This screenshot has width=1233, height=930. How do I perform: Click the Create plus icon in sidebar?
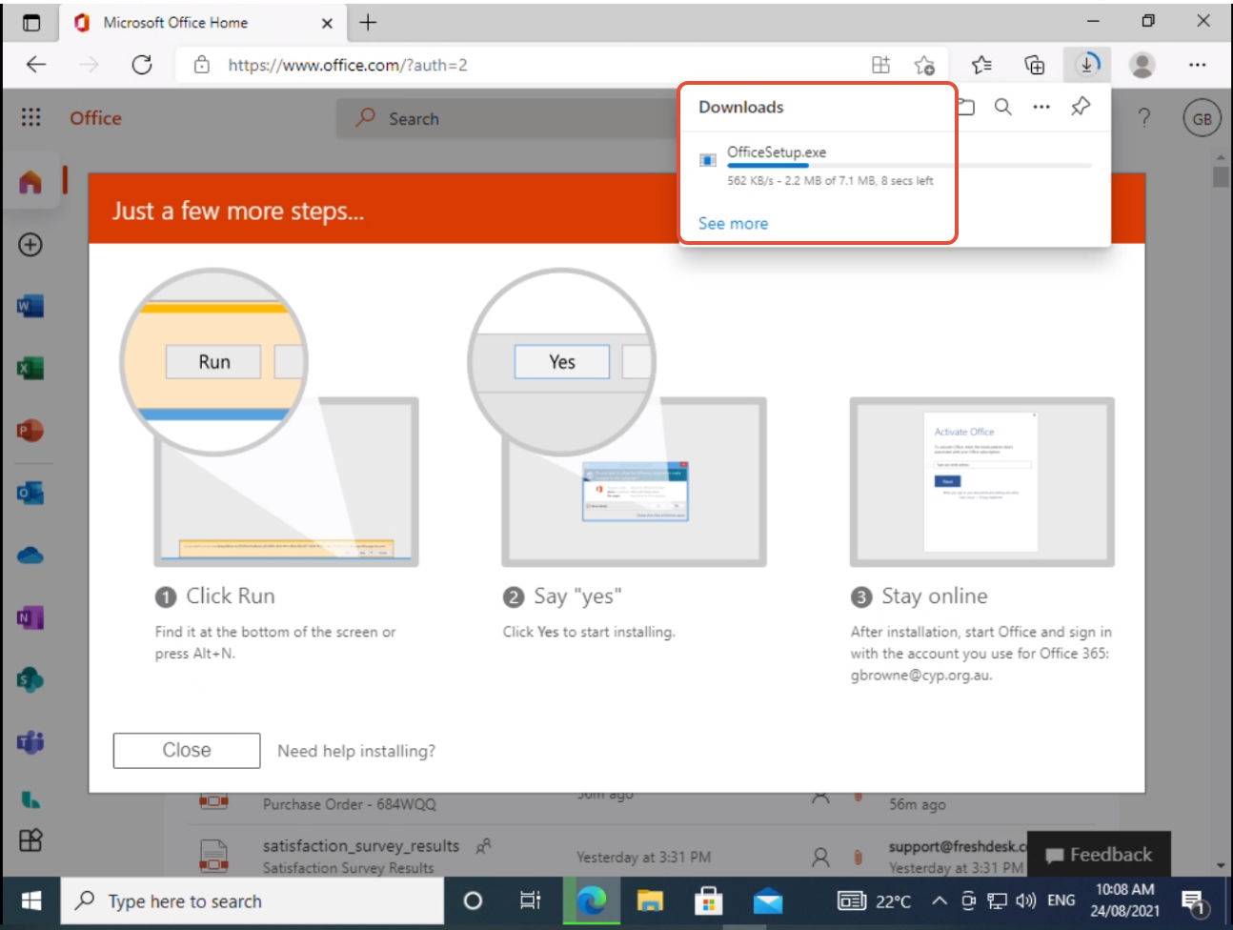point(30,245)
